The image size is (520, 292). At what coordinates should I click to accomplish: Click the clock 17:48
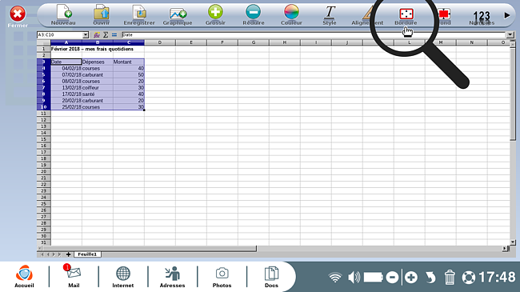(497, 277)
